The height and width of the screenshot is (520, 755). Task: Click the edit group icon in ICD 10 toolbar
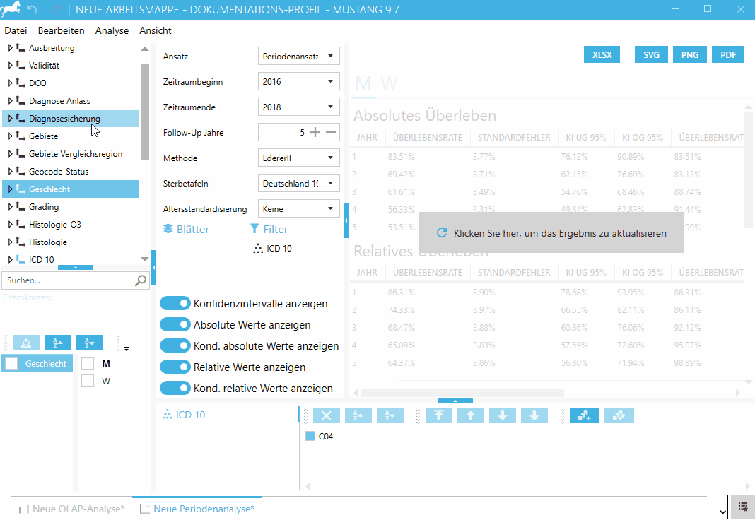pos(619,415)
